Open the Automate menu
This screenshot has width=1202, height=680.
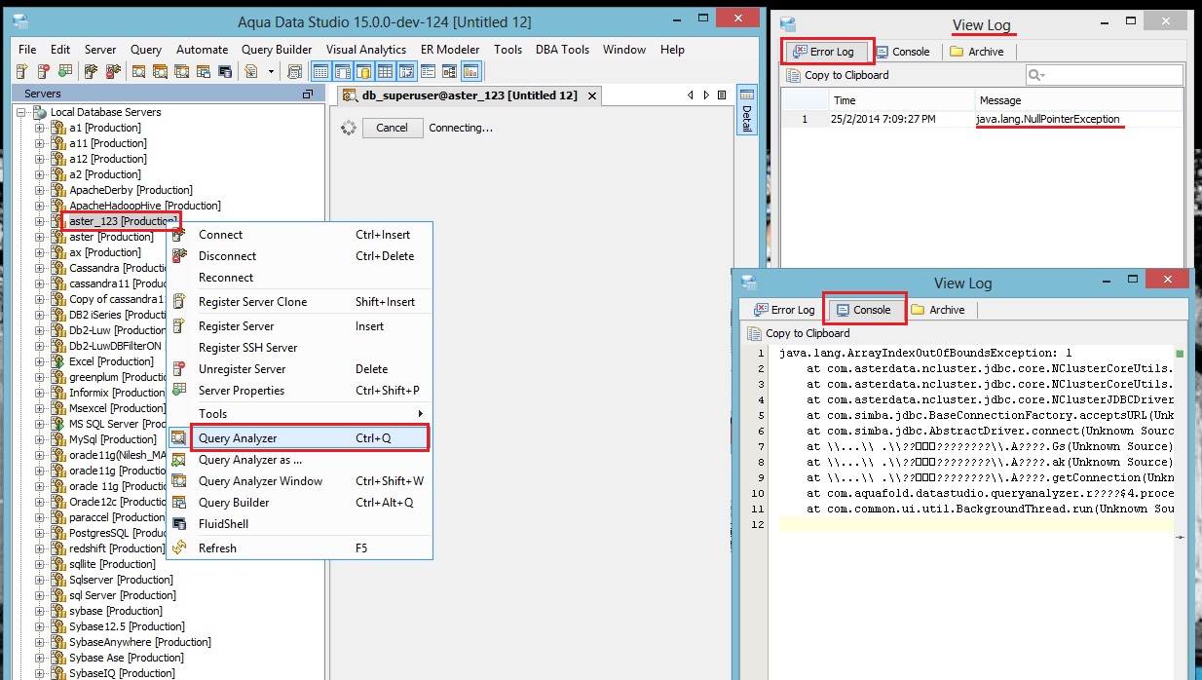point(203,50)
